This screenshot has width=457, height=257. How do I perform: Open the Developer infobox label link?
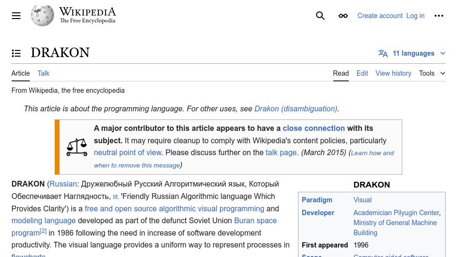pos(318,213)
